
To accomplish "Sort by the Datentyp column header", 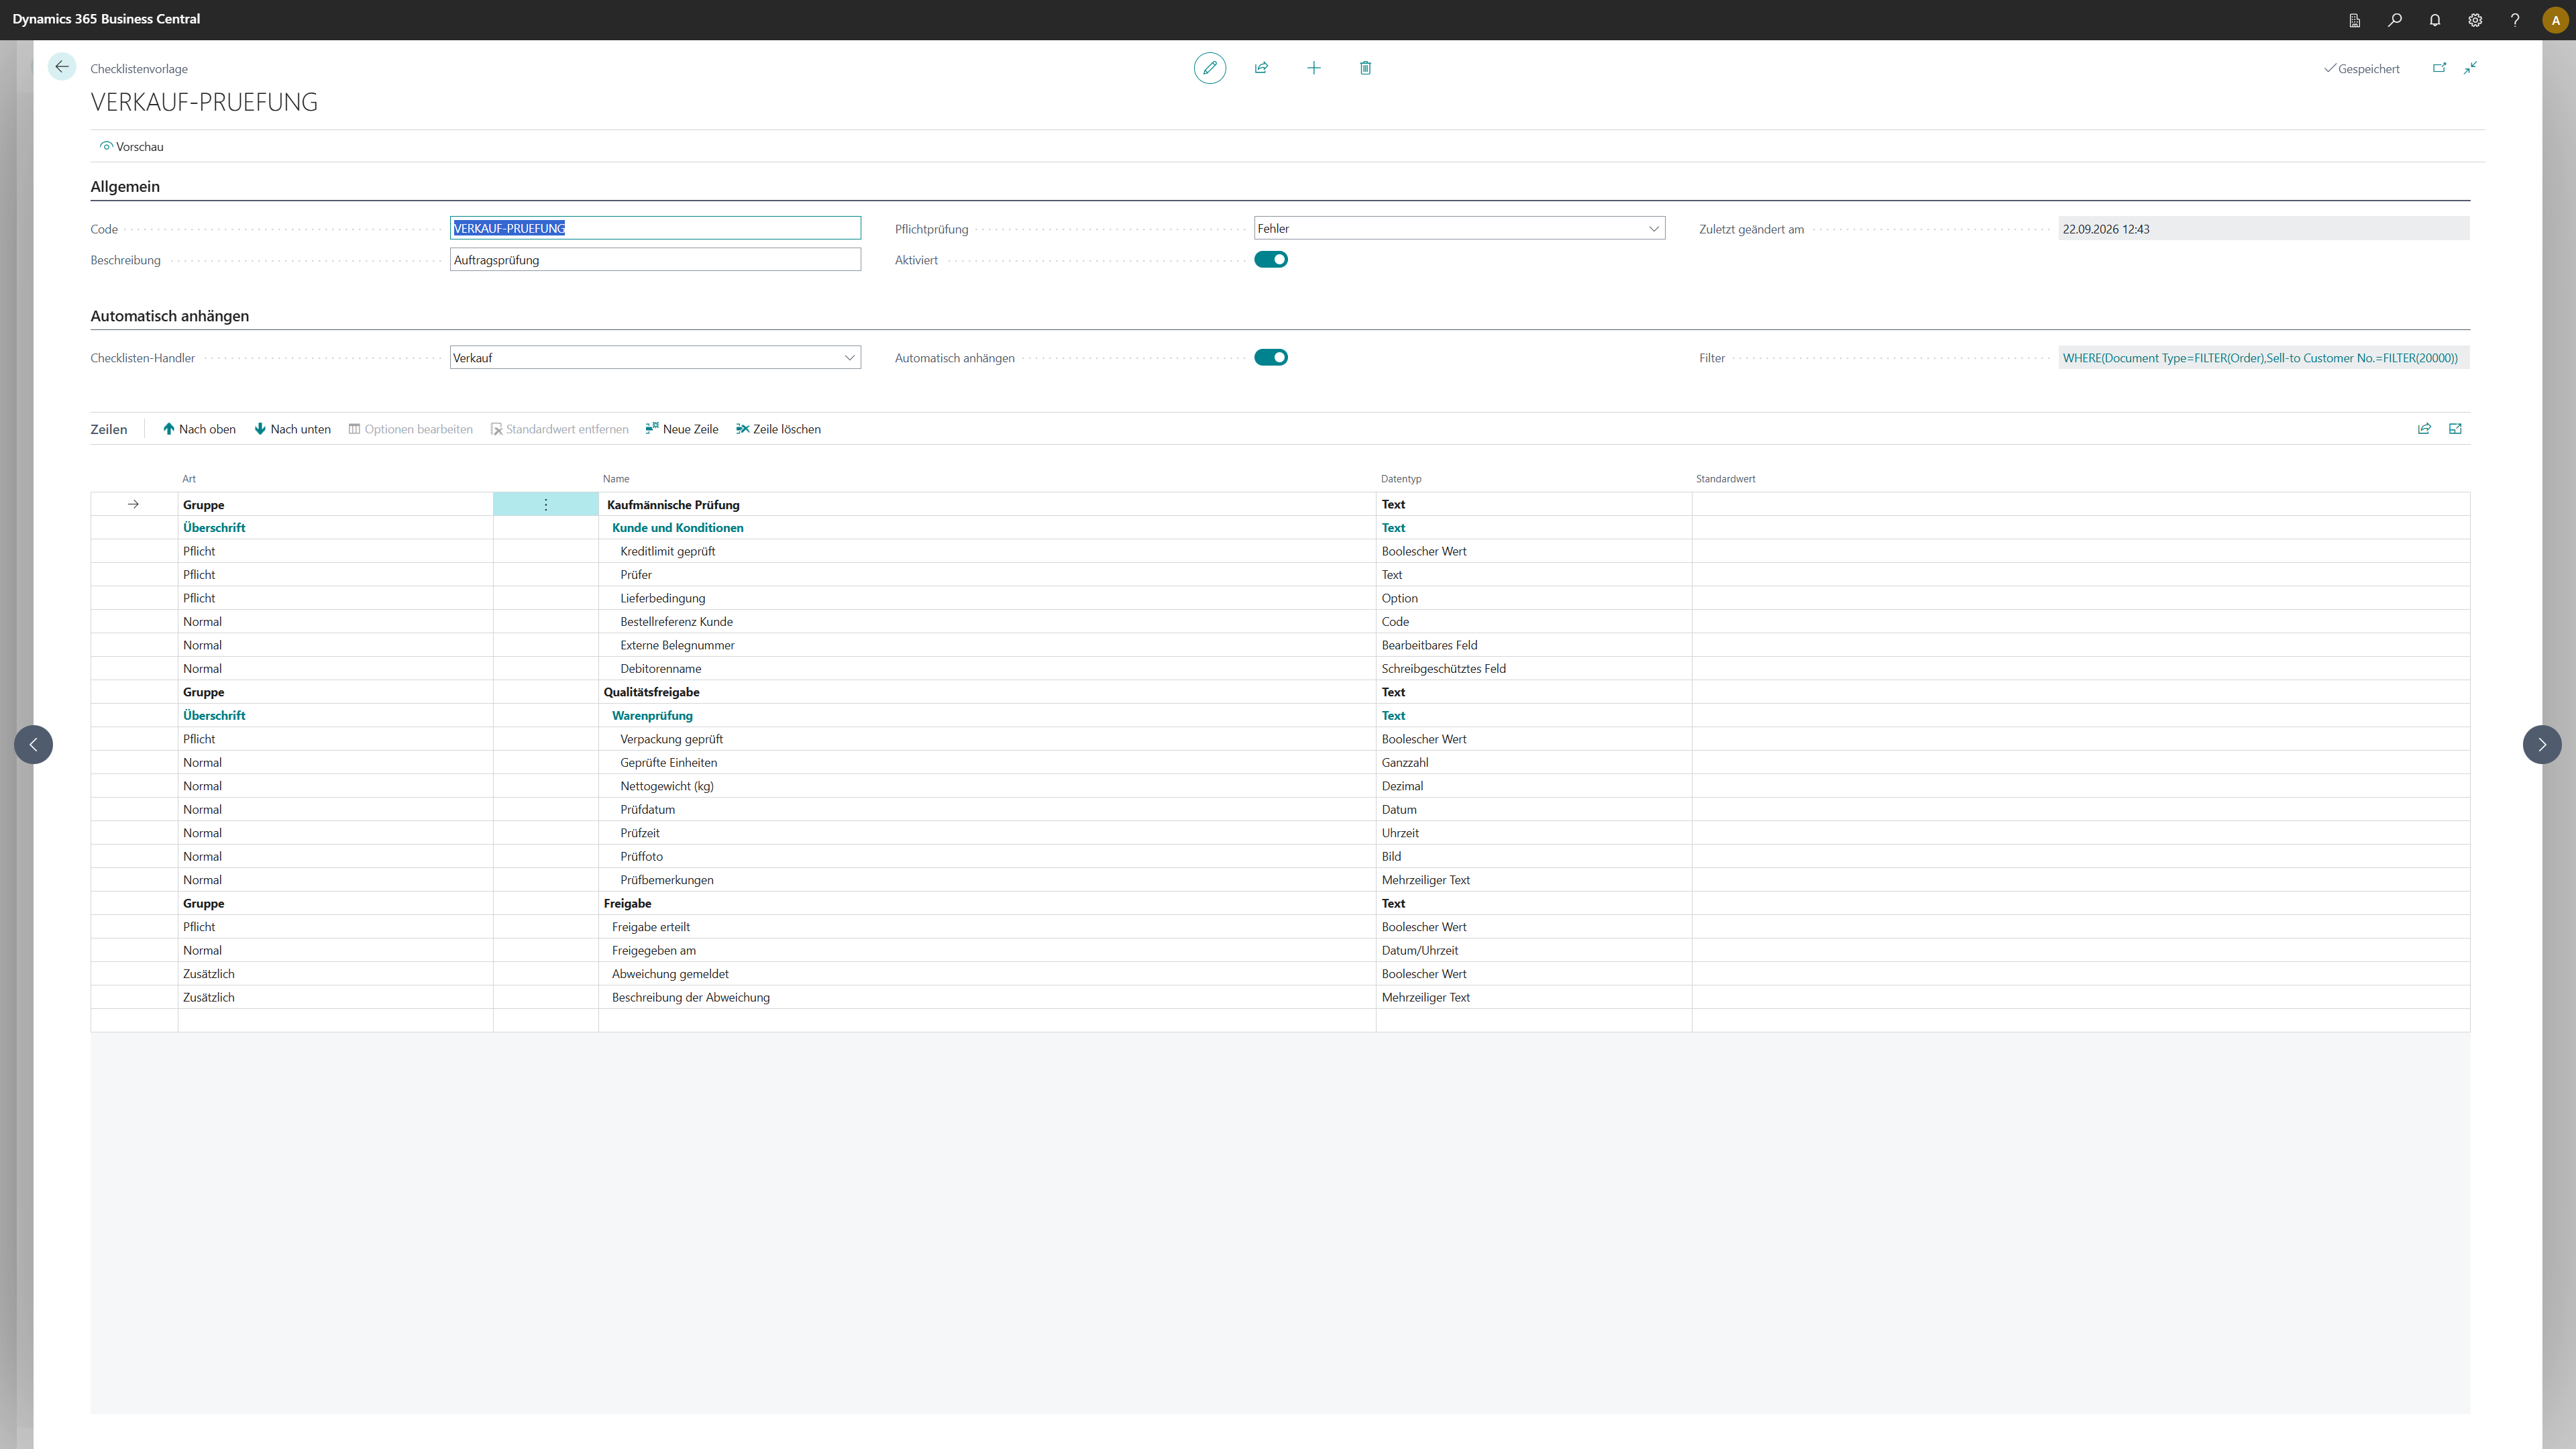I will pyautogui.click(x=1401, y=479).
